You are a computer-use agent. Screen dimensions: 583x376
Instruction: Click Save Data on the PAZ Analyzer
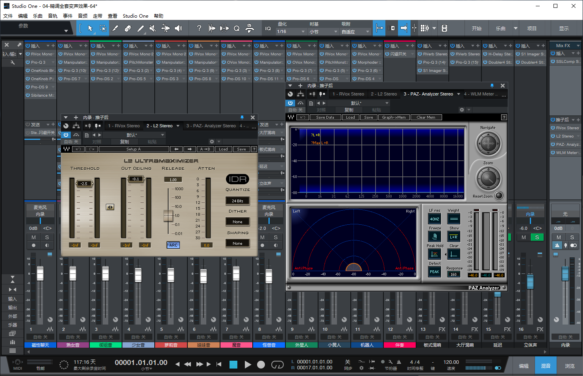click(325, 117)
